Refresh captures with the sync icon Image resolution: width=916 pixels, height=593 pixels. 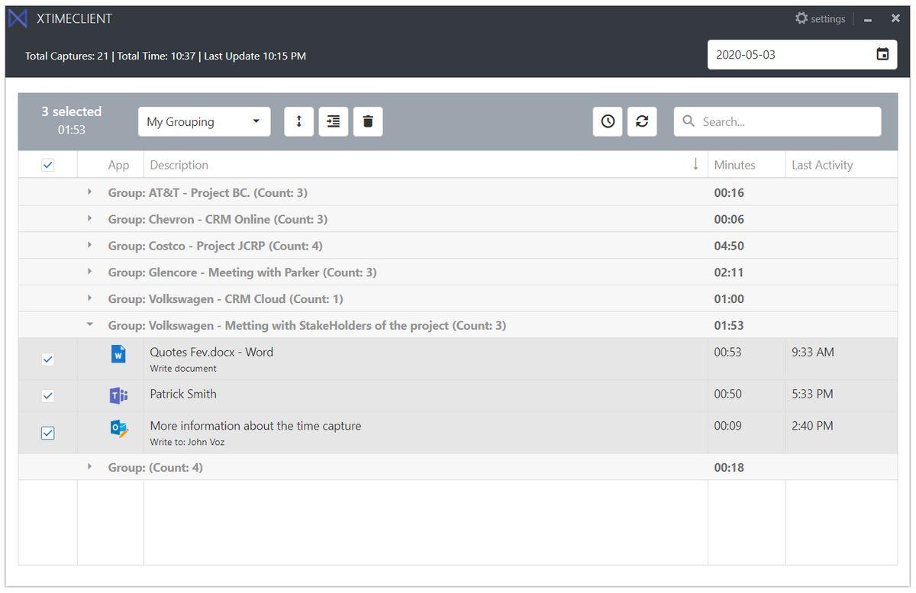(642, 121)
